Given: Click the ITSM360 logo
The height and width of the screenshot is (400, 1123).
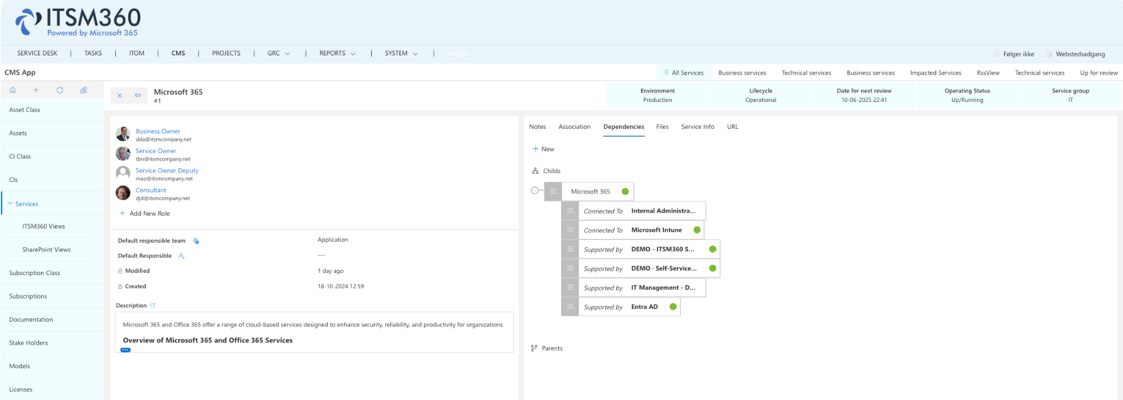Looking at the screenshot, I should 78,22.
